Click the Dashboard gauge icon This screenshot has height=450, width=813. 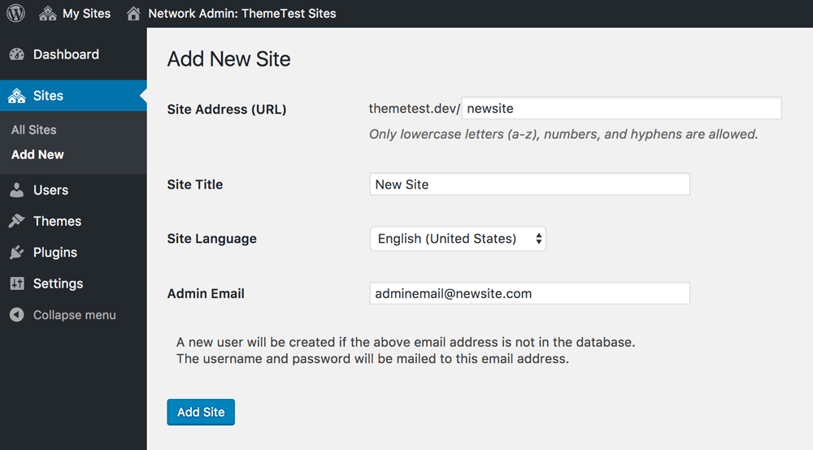[16, 54]
